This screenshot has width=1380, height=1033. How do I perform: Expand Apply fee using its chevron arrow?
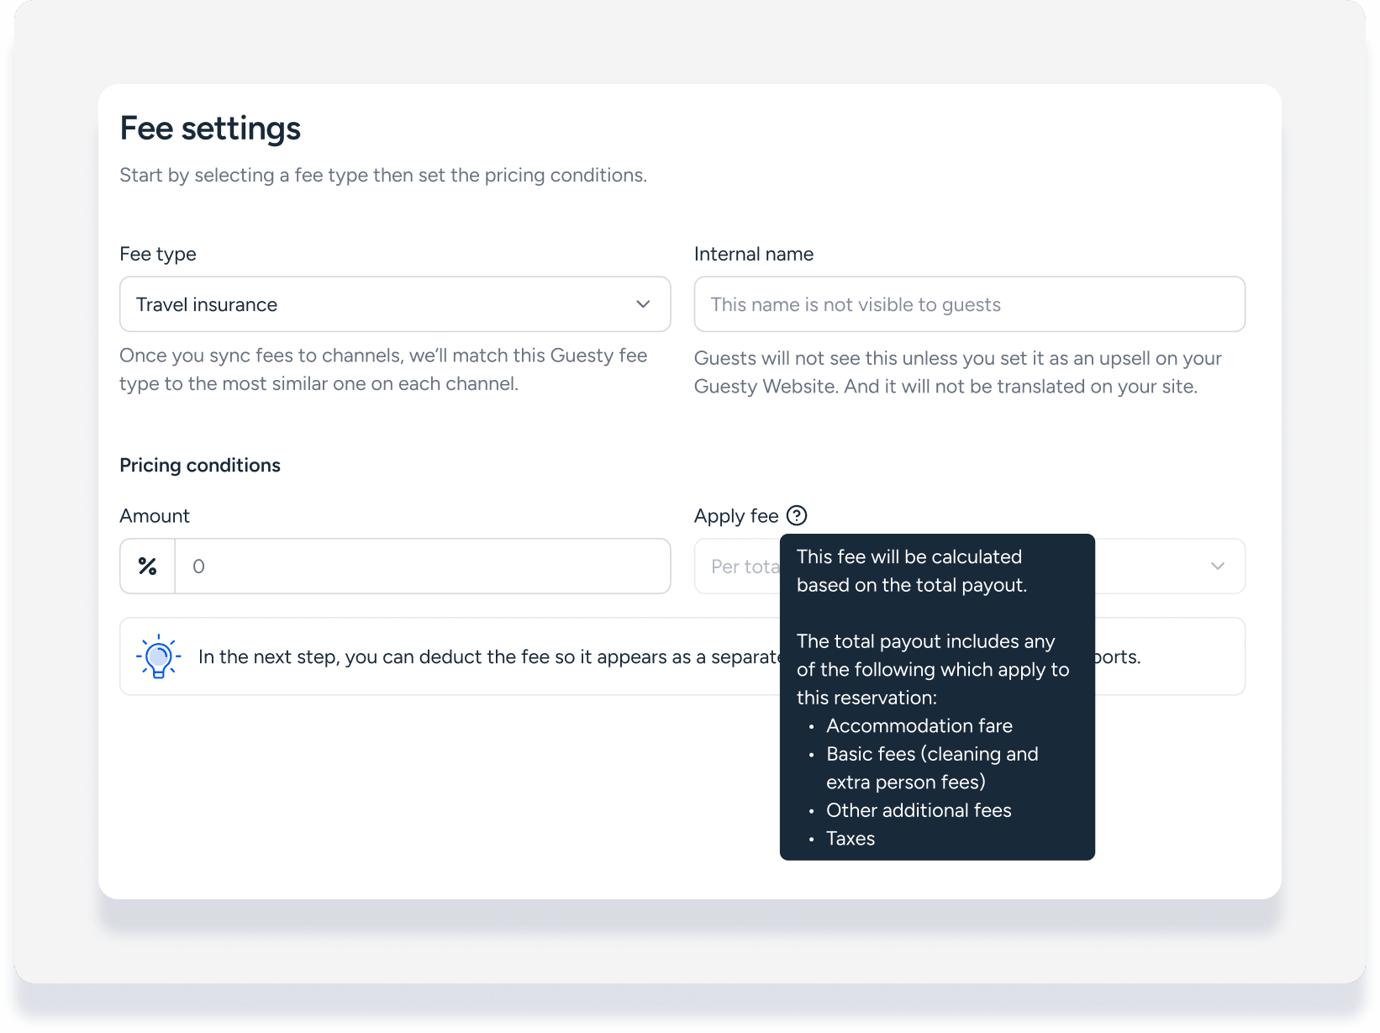1218,567
